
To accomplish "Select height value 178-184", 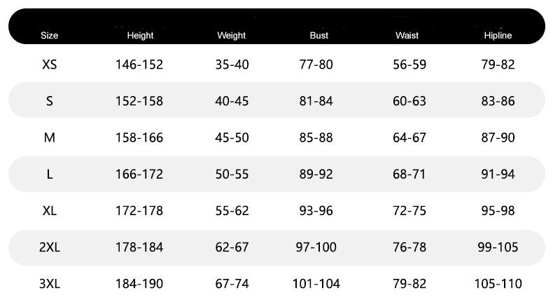I will [x=139, y=247].
